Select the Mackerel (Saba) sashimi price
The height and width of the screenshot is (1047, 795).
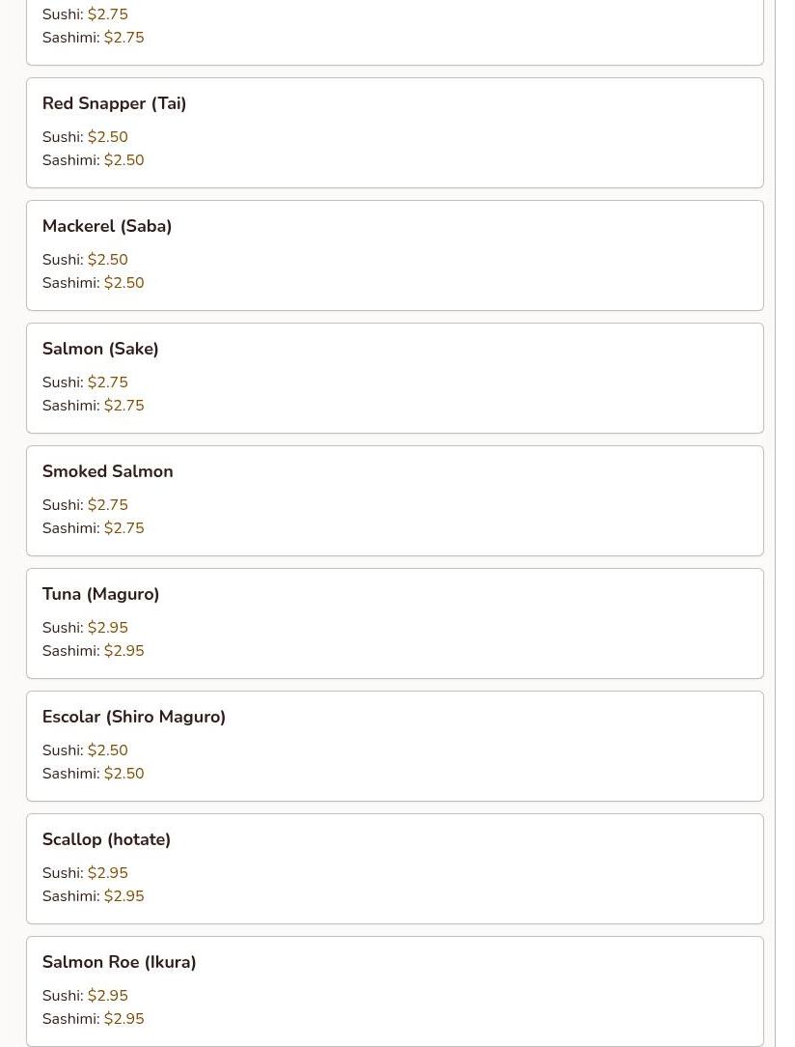[x=123, y=283]
